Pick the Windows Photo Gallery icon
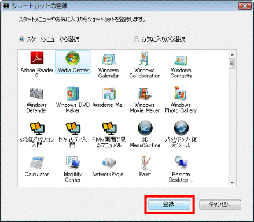 [x=181, y=93]
